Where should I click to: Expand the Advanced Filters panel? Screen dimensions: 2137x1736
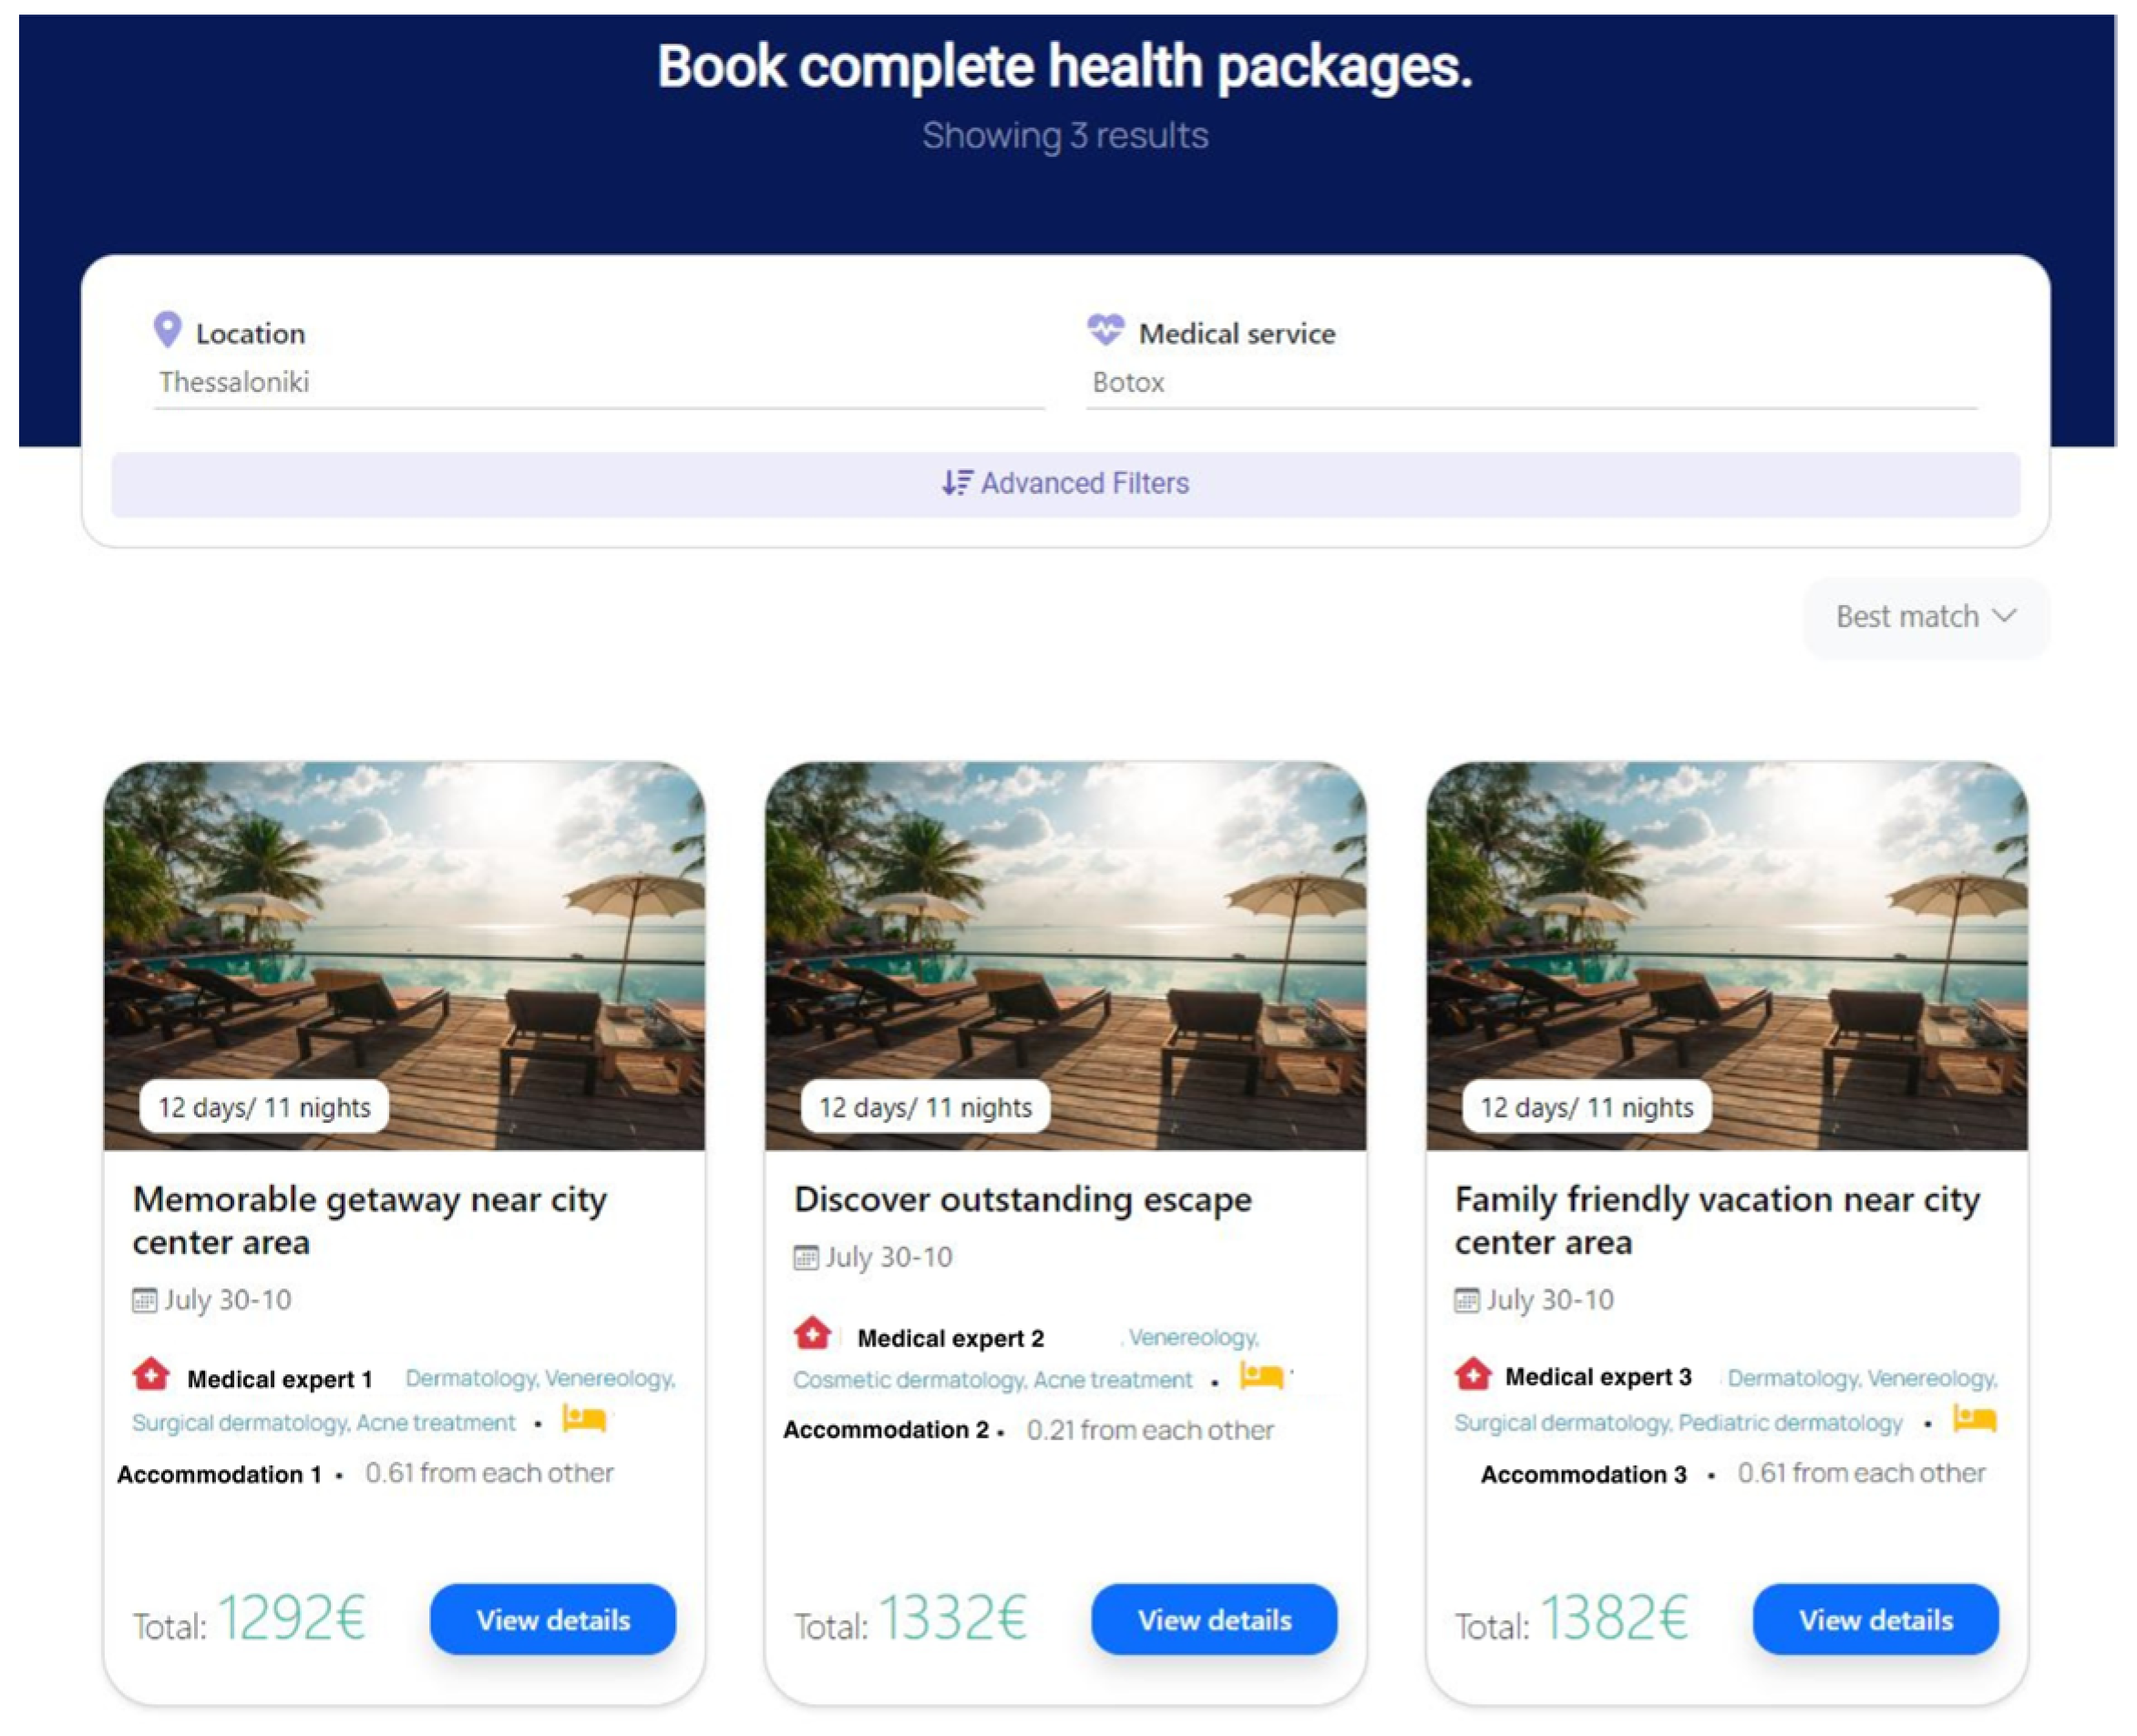pyautogui.click(x=1065, y=484)
